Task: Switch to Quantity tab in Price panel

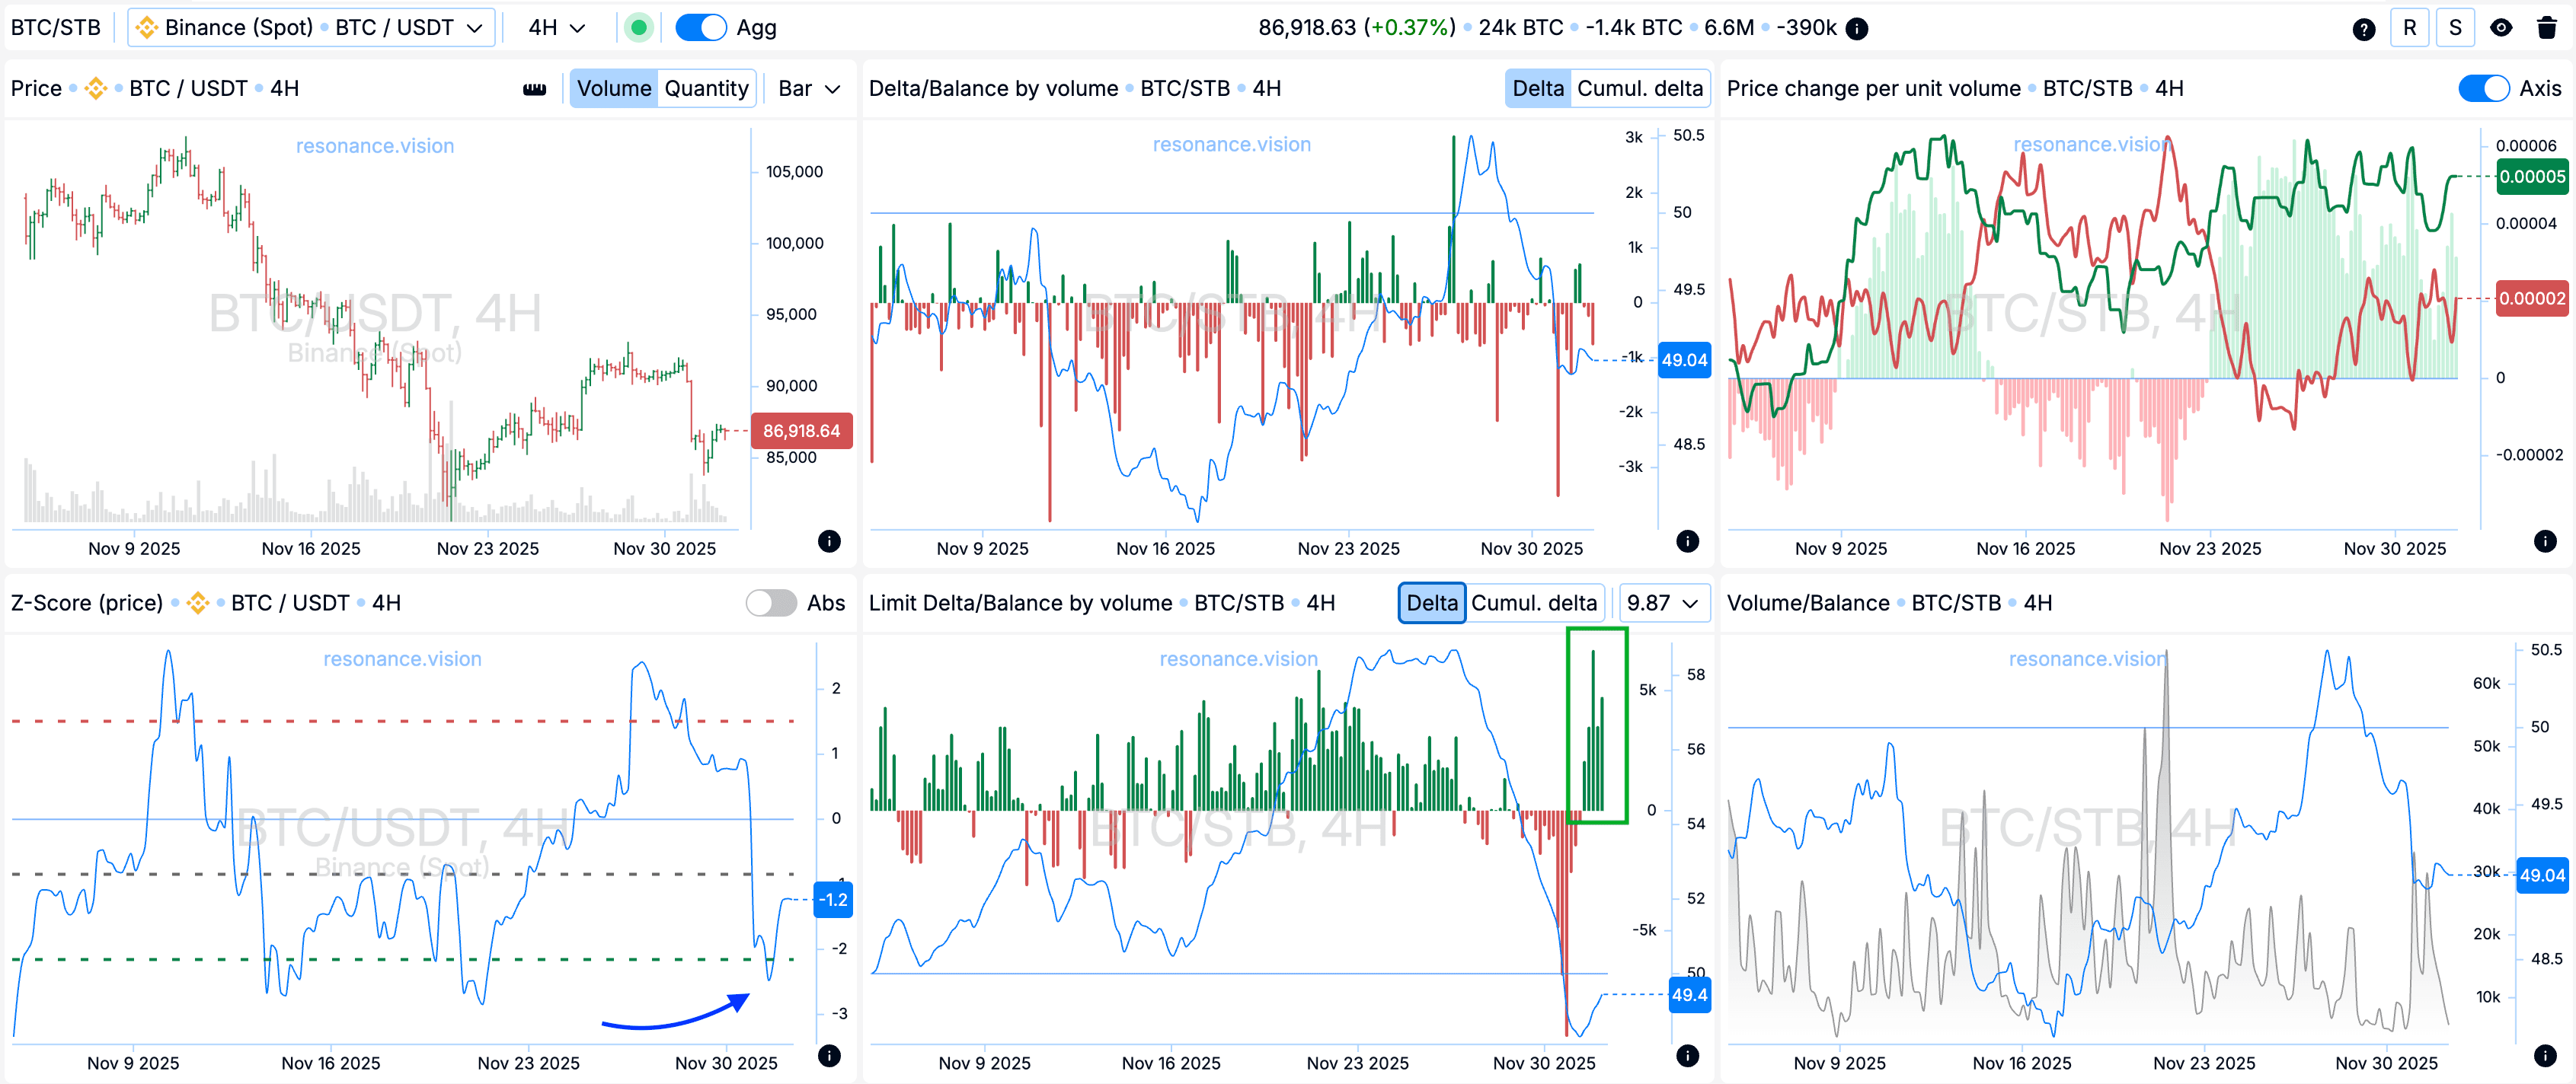Action: pyautogui.click(x=706, y=89)
